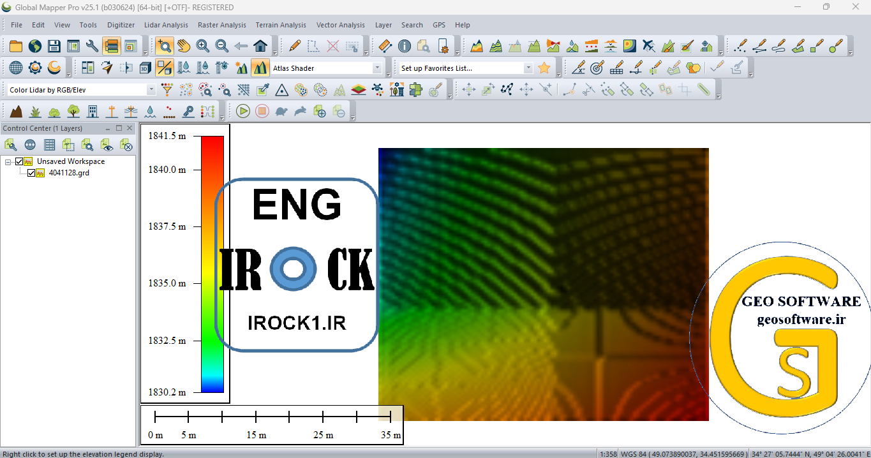The width and height of the screenshot is (871, 458).
Task: Click the WGS 84 coordinates in status bar
Action: click(684, 454)
